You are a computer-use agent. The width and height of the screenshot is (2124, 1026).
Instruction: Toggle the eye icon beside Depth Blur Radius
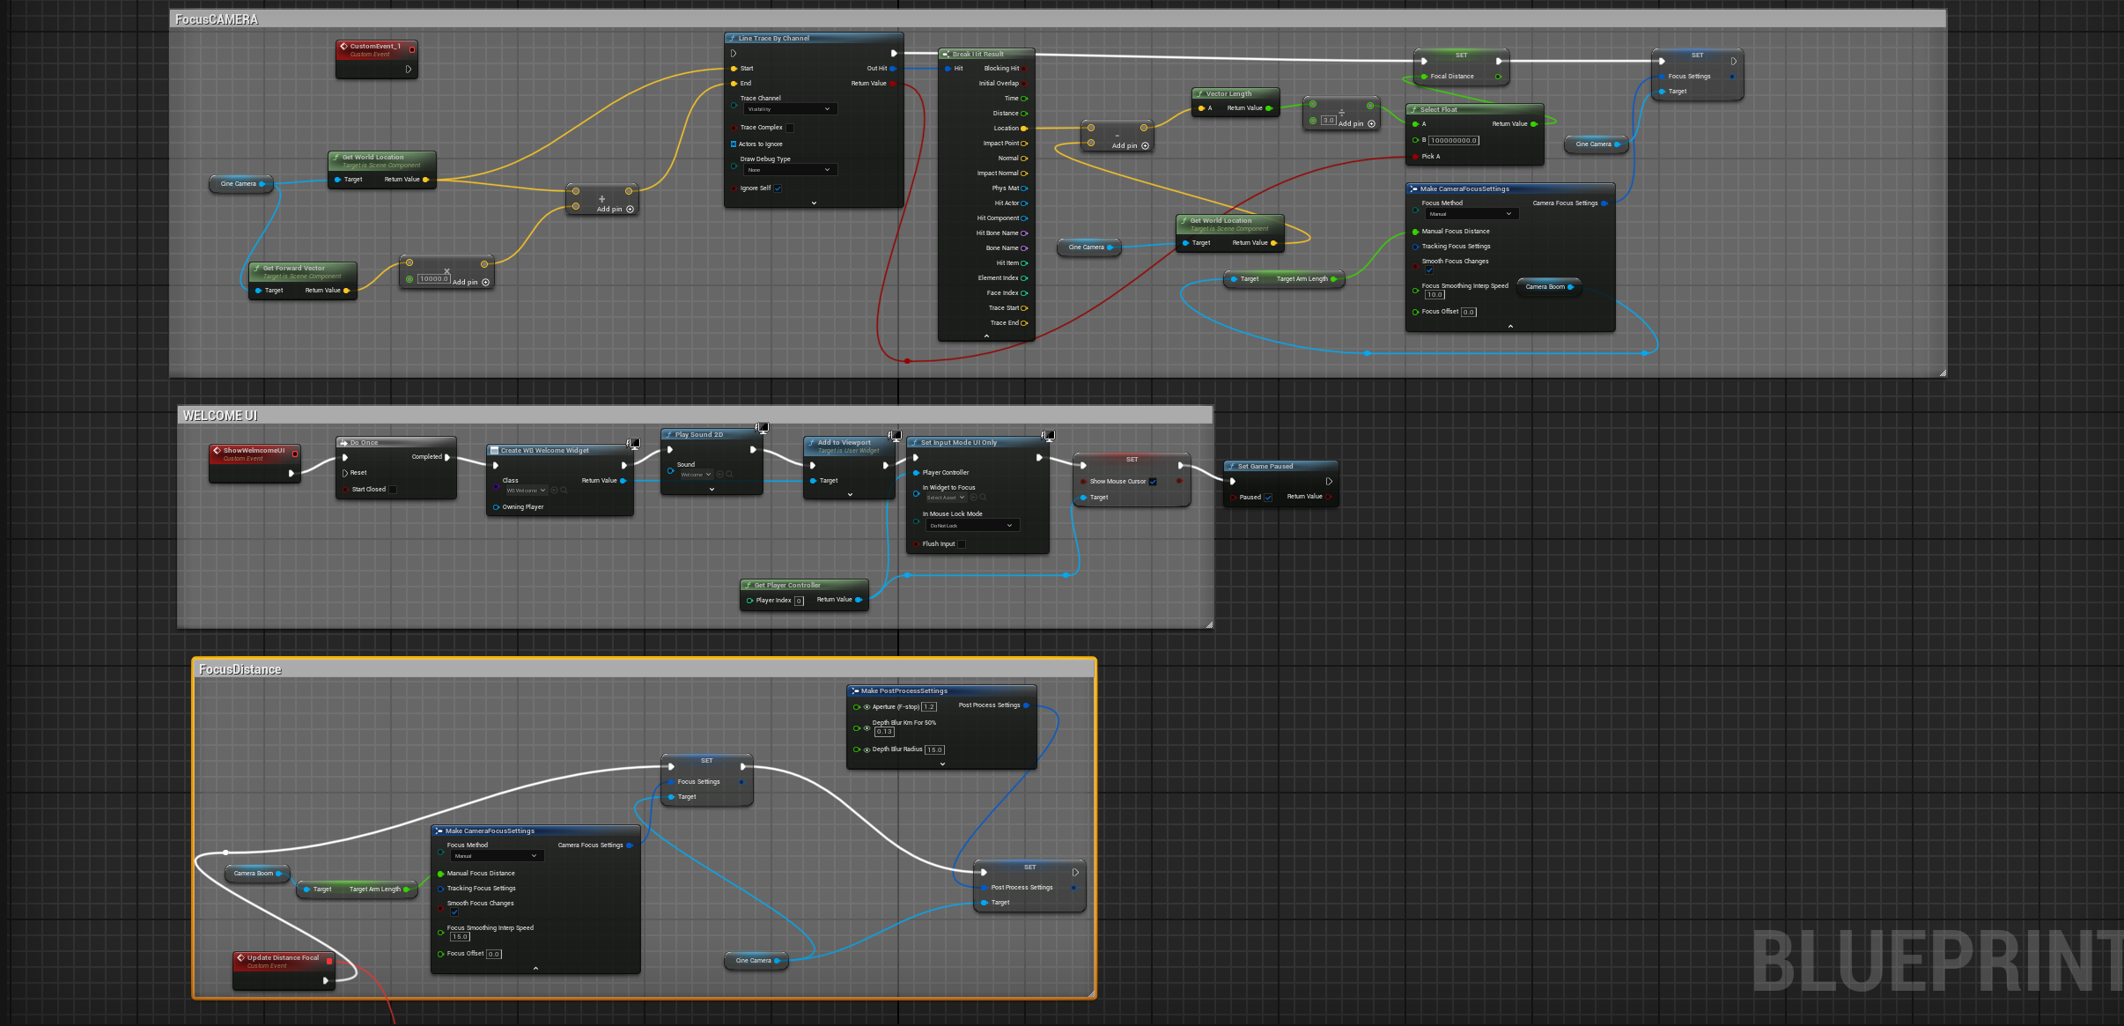pyautogui.click(x=867, y=750)
